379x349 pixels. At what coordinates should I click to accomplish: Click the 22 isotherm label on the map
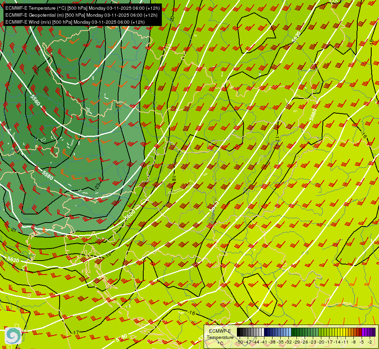pyautogui.click(x=117, y=105)
